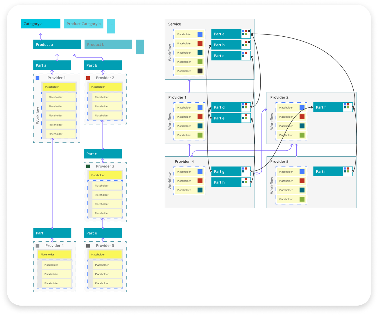
Task: Select the red square beside Provider 5's second Placeholder
Action: 302,181
